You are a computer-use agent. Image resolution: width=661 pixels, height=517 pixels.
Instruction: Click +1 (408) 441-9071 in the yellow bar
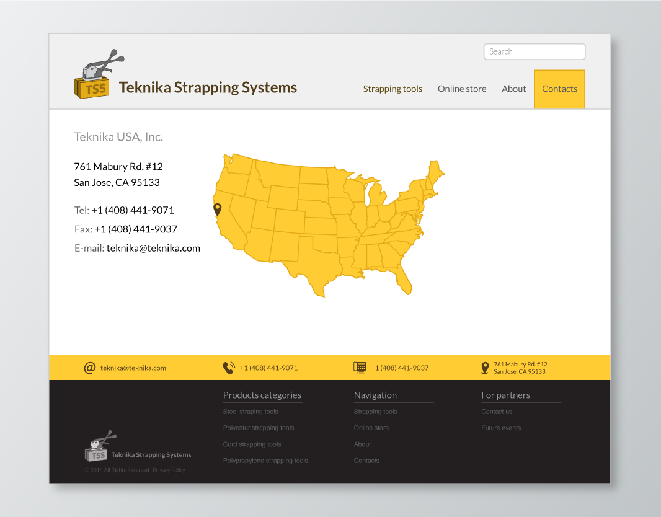point(268,368)
